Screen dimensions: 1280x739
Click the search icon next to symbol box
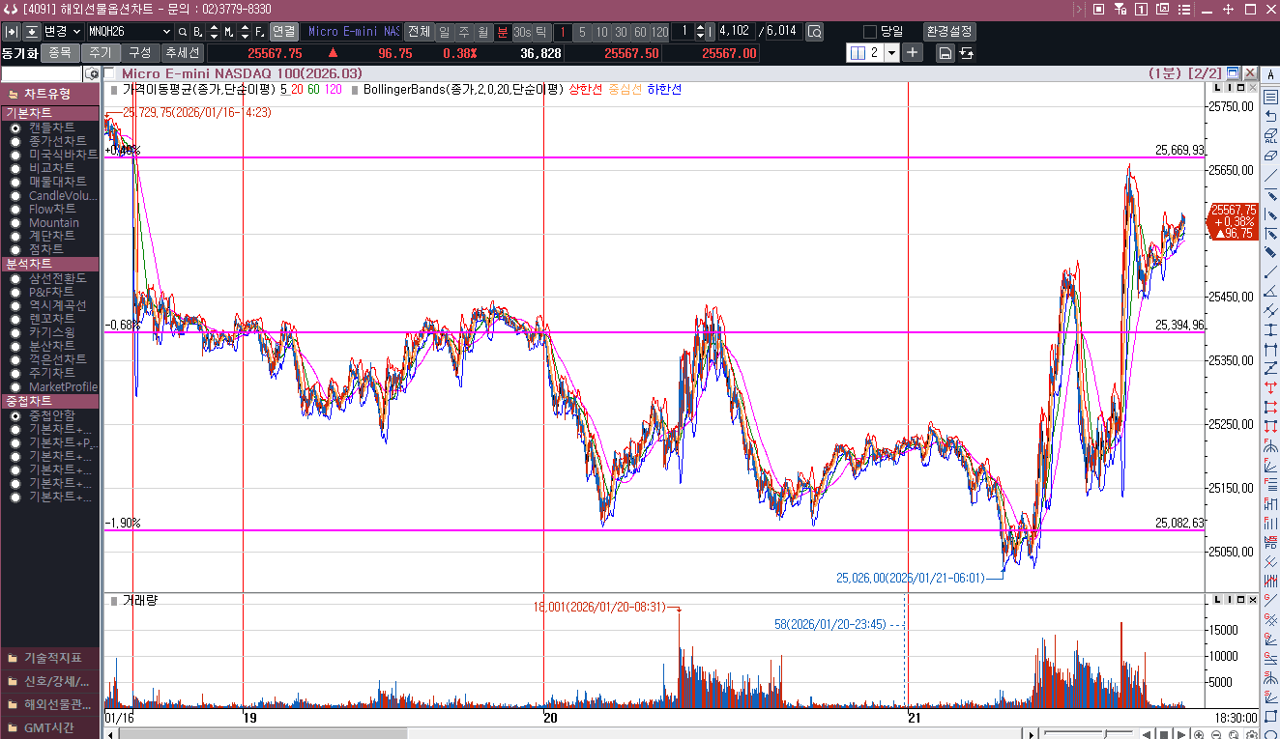(183, 32)
